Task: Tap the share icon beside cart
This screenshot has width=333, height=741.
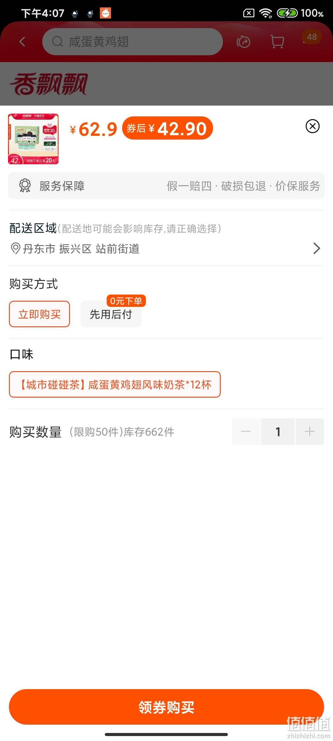Action: (243, 42)
